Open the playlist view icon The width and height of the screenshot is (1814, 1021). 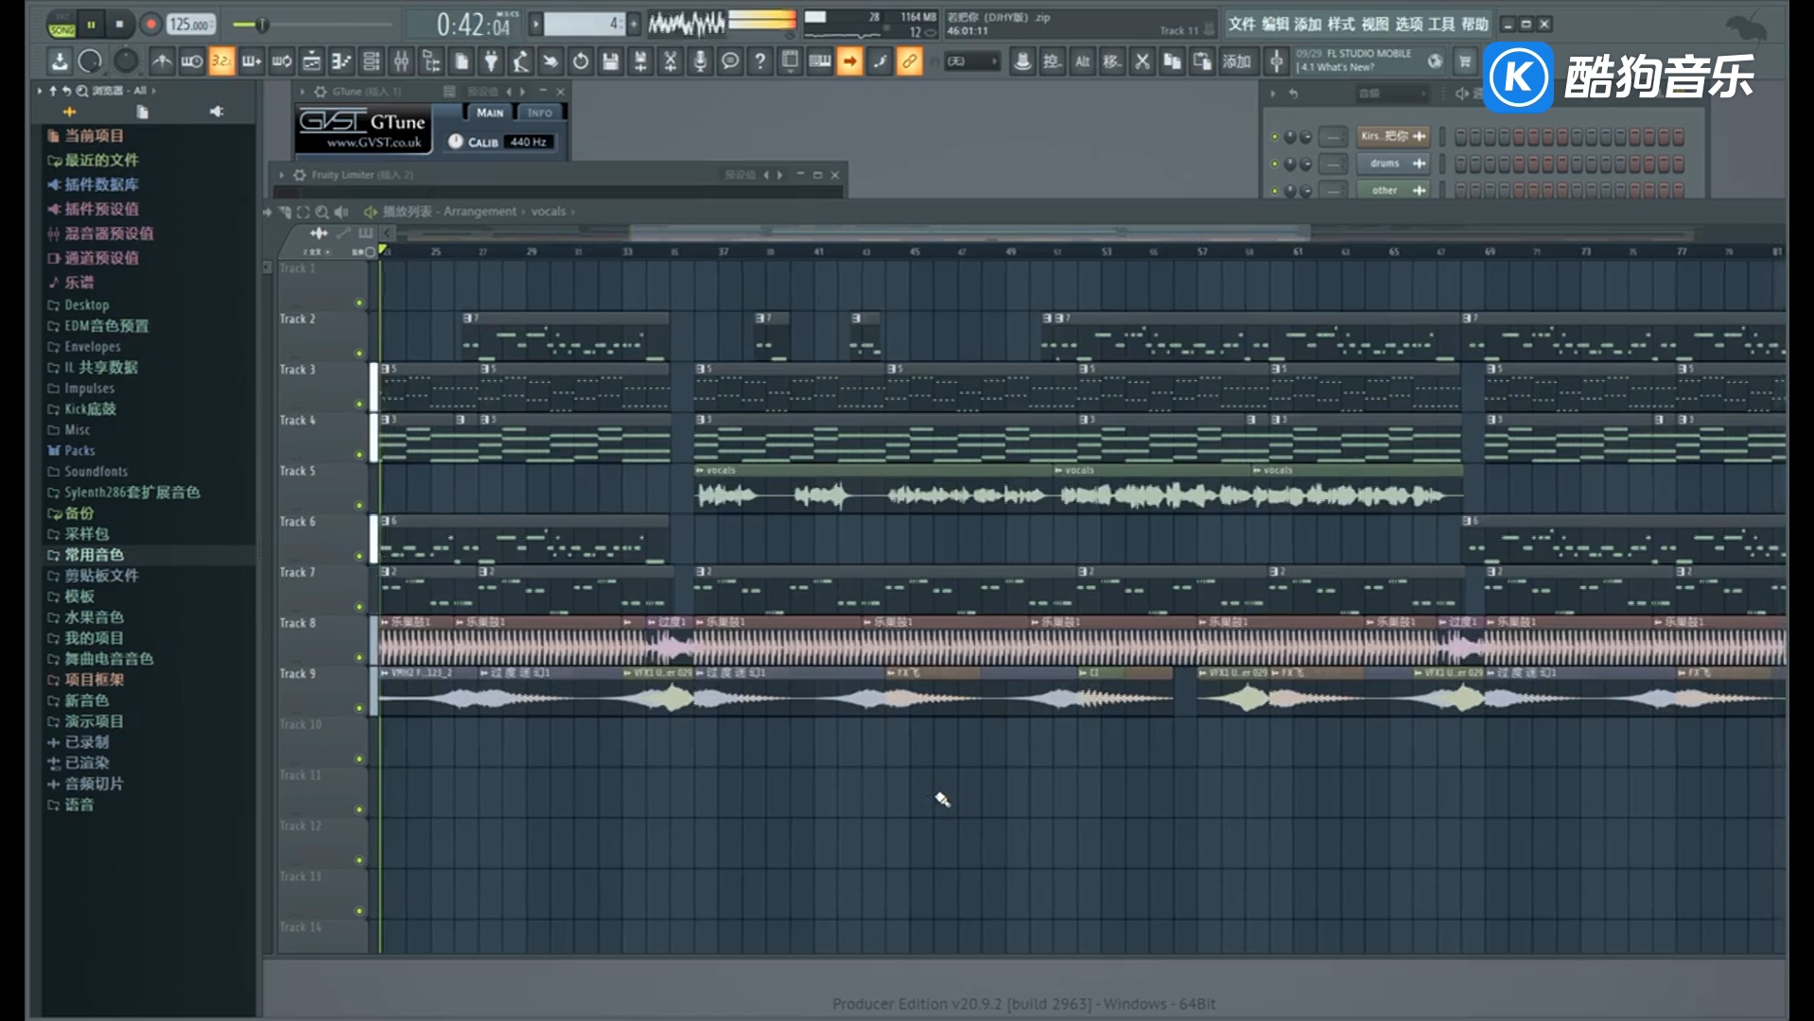coord(311,61)
